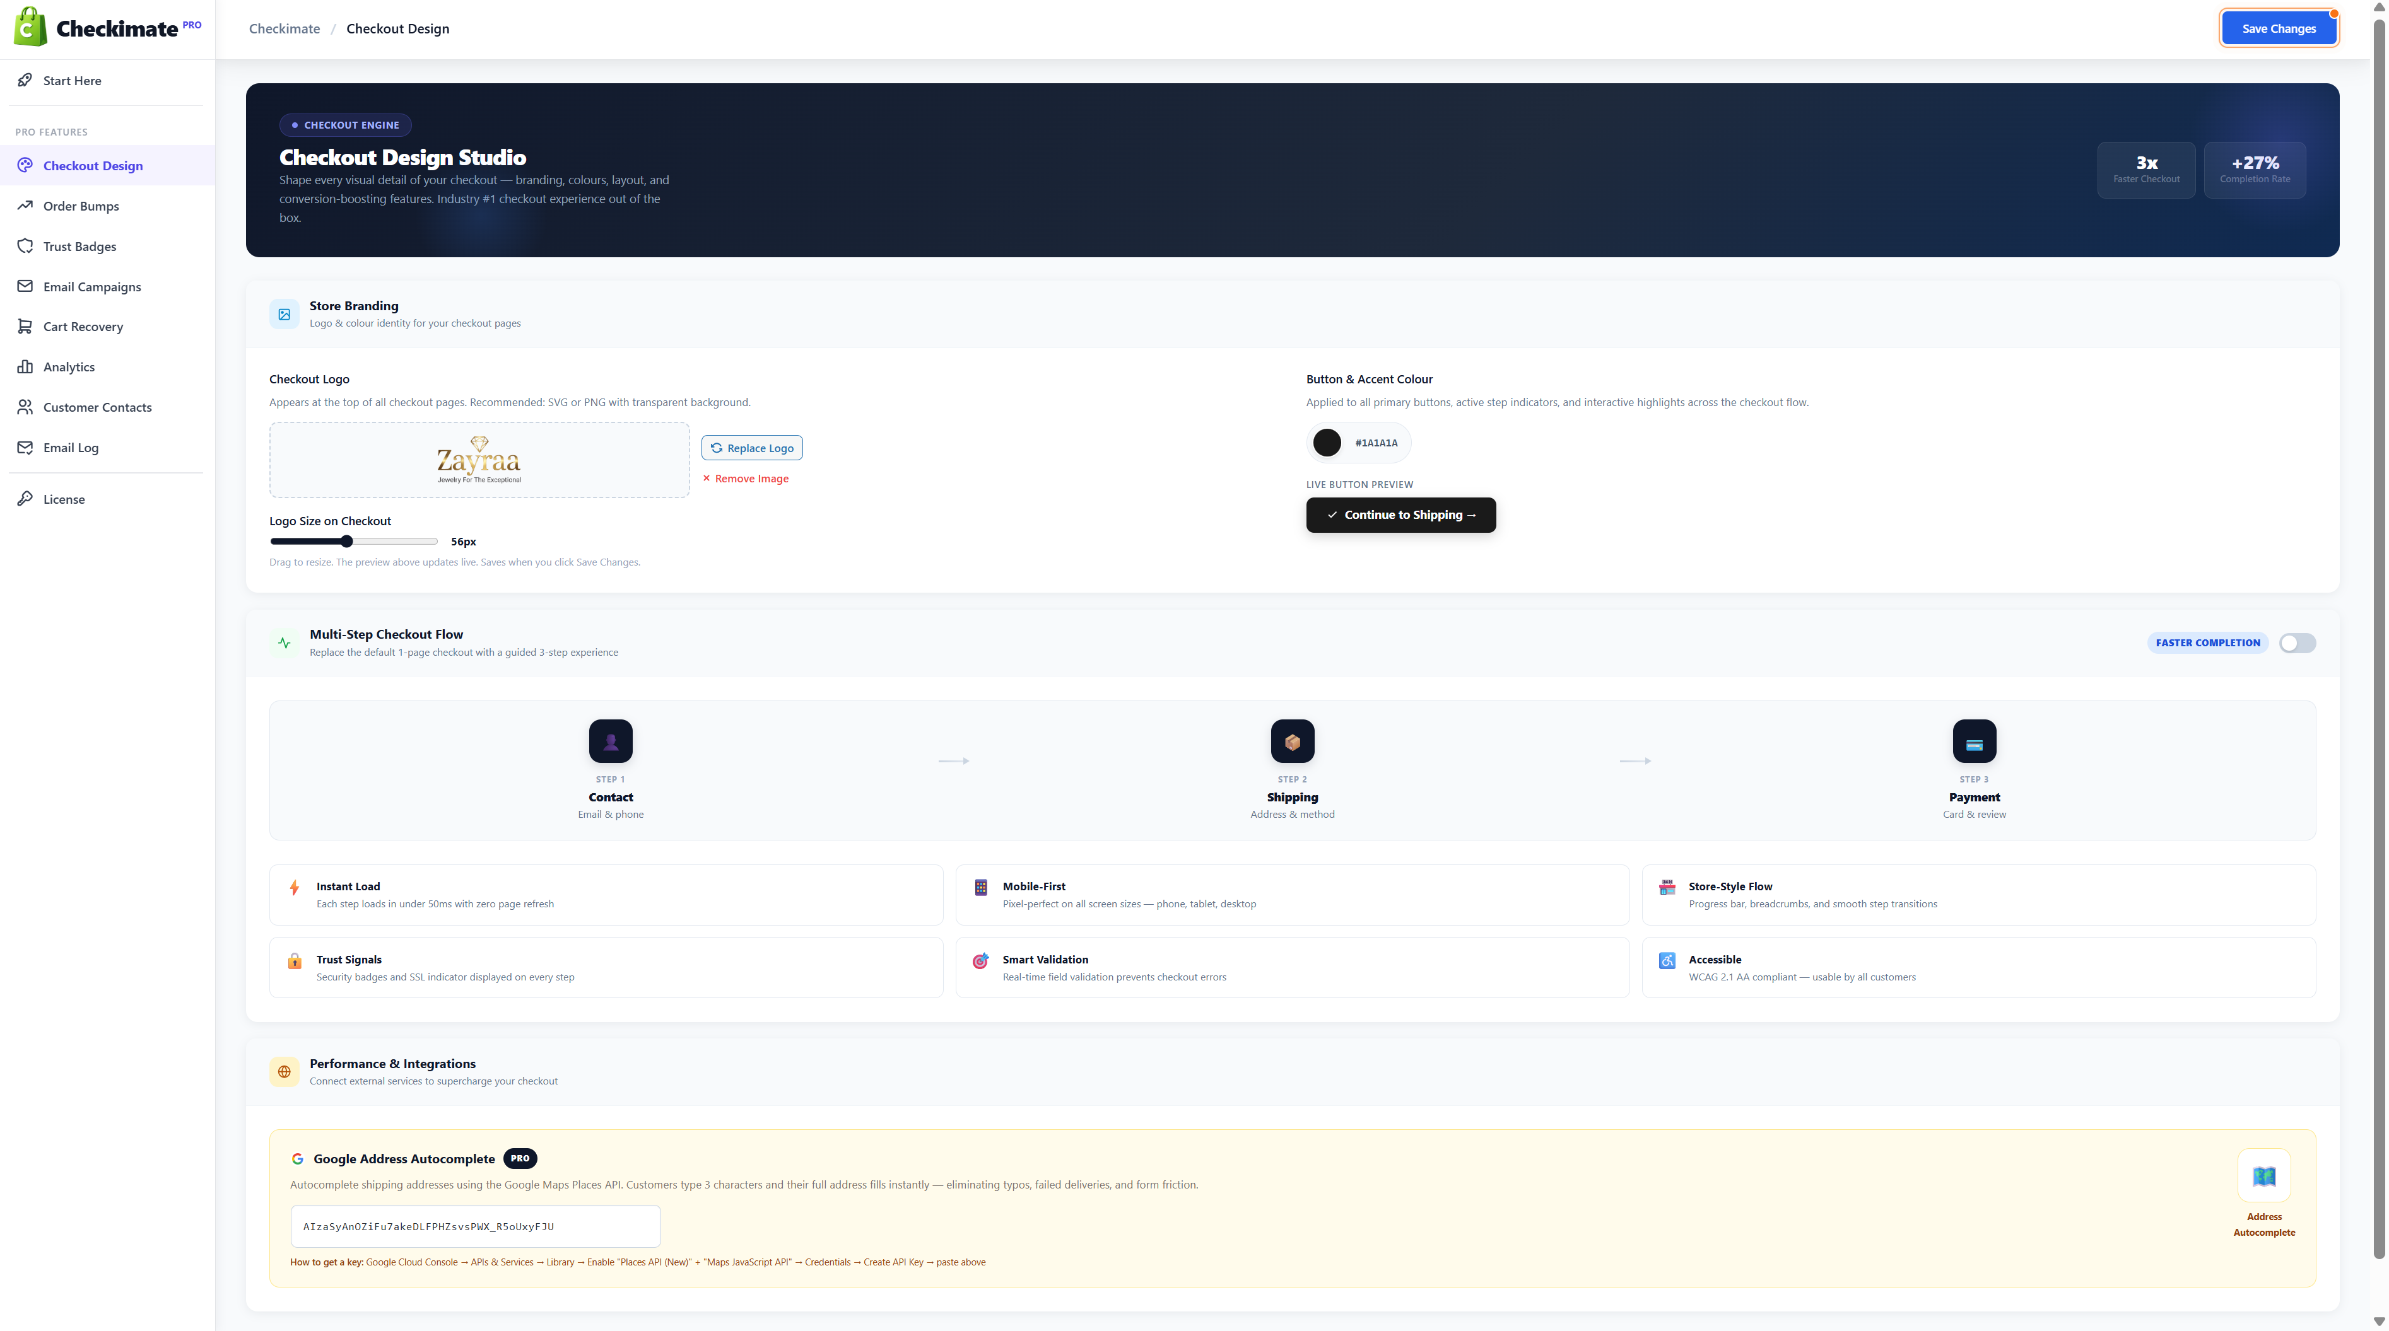The image size is (2389, 1331).
Task: Click the people icon for Customer Contacts
Action: click(25, 407)
